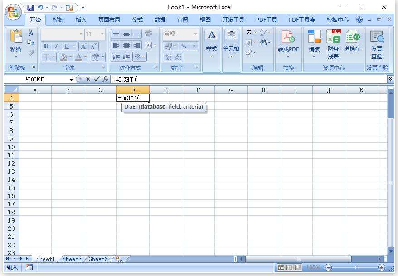Click the percent style button

(x=183, y=46)
